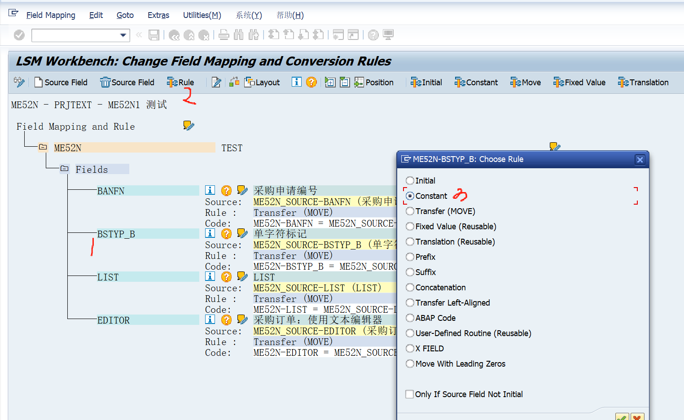Jump to first page icon
The width and height of the screenshot is (684, 420).
pyautogui.click(x=274, y=35)
